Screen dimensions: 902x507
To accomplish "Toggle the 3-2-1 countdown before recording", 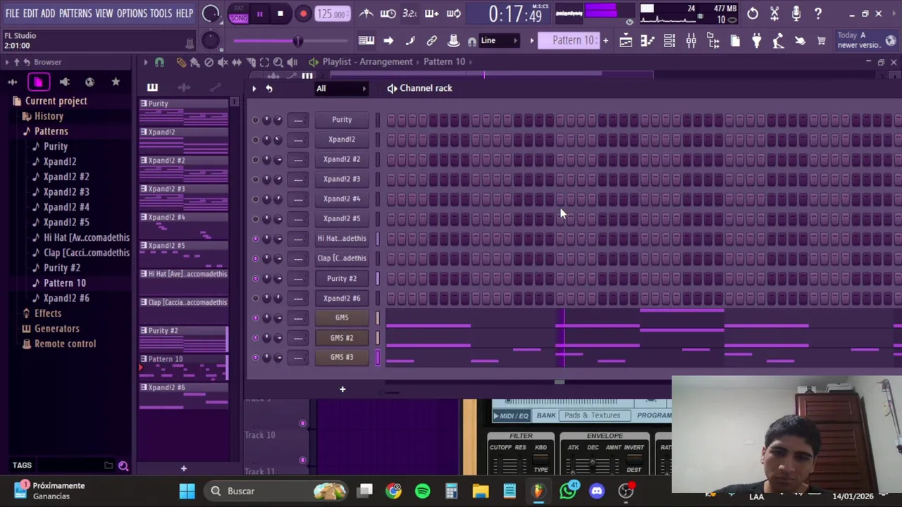I will (x=410, y=13).
